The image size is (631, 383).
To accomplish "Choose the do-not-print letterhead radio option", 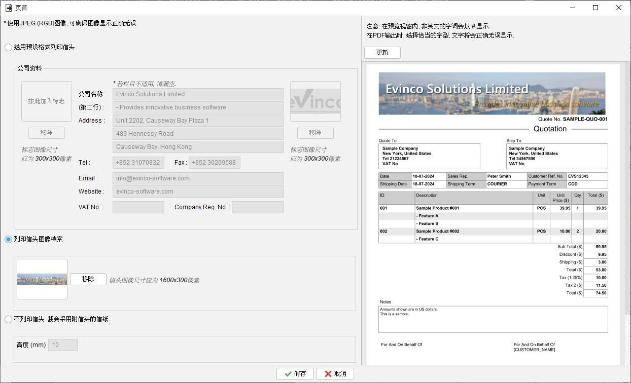I will [x=8, y=319].
